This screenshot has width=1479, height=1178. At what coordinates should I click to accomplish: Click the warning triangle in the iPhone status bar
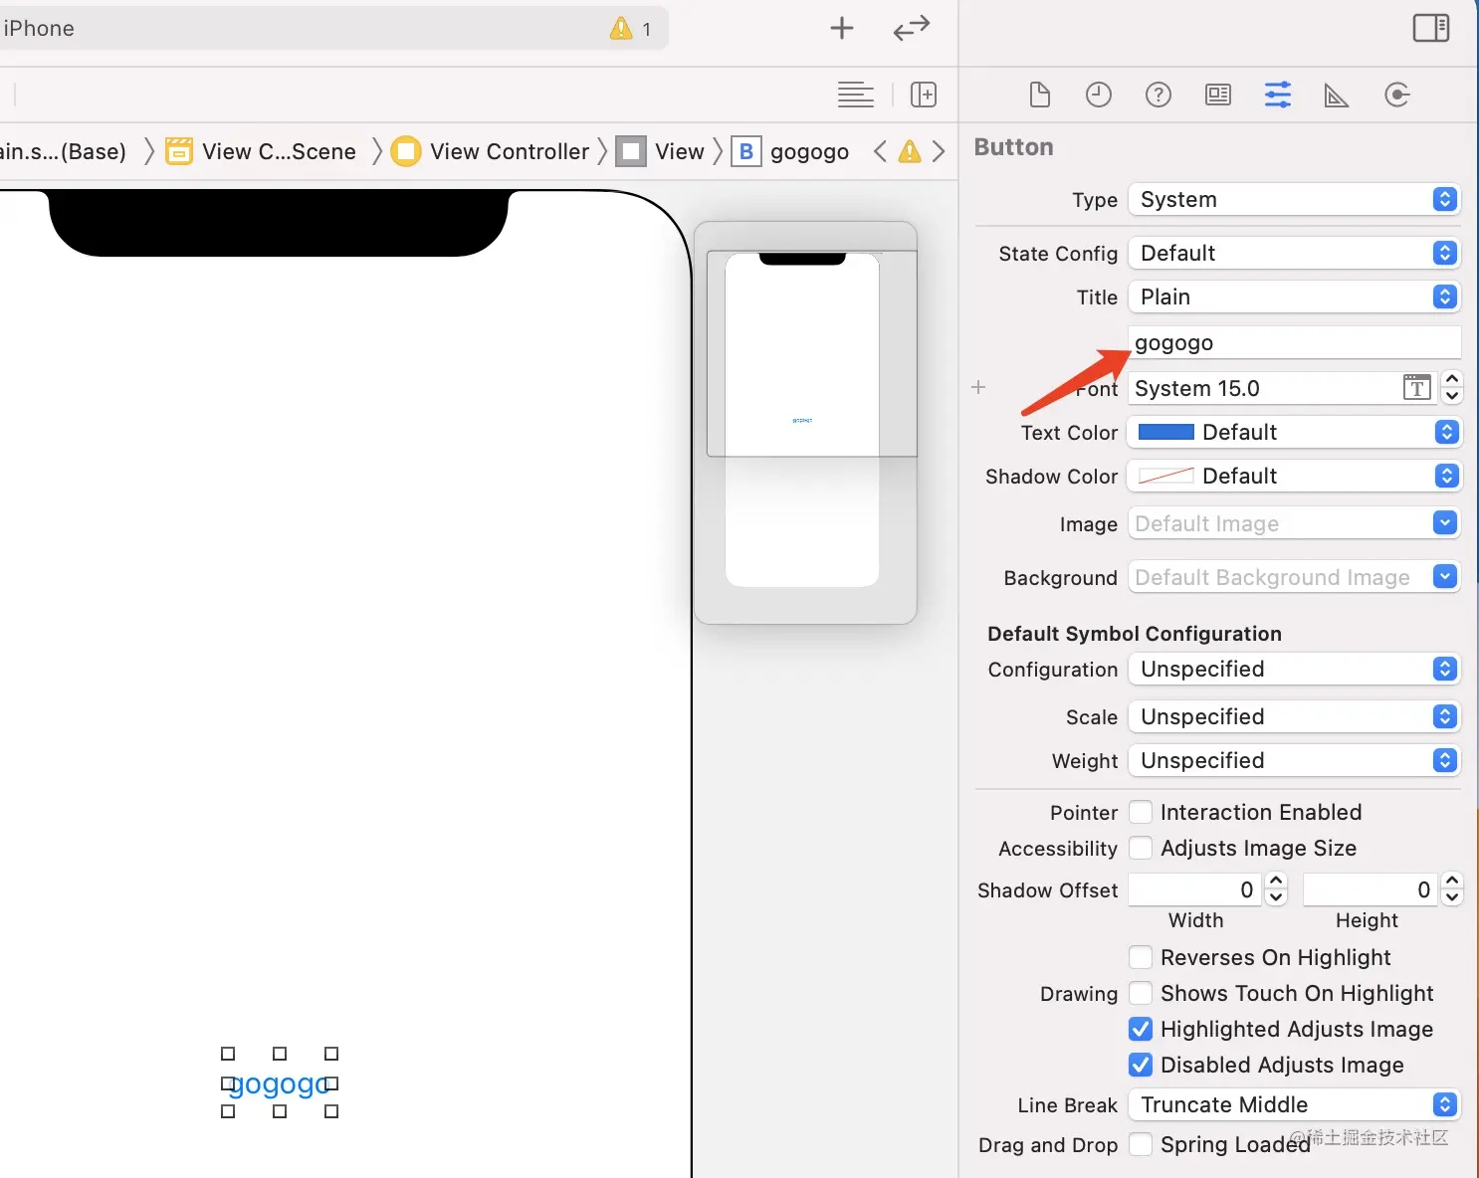[x=621, y=28]
